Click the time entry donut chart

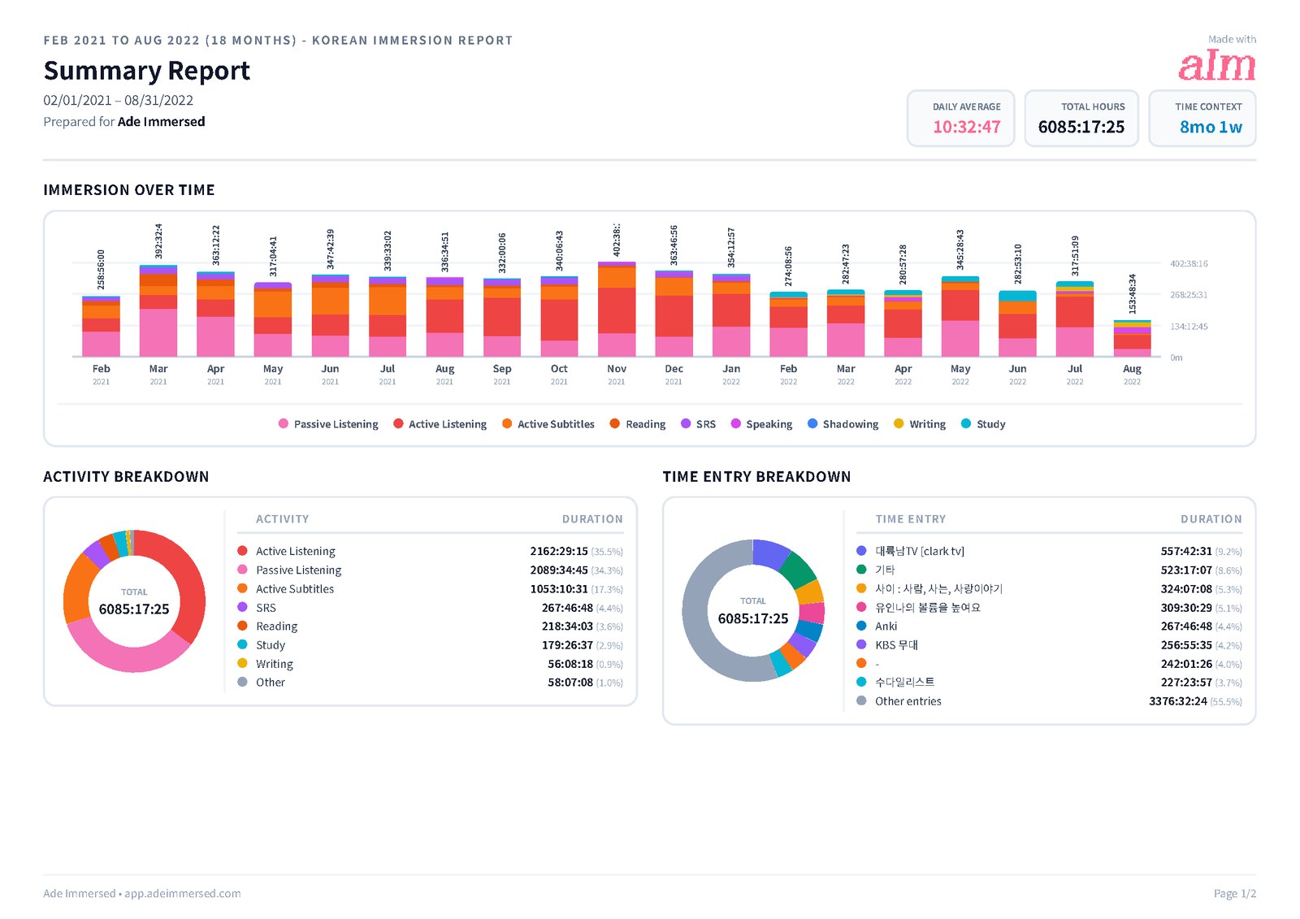[753, 610]
